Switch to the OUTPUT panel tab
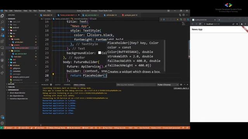Image resolution: width=248 pixels, height=139 pixels. (58, 85)
